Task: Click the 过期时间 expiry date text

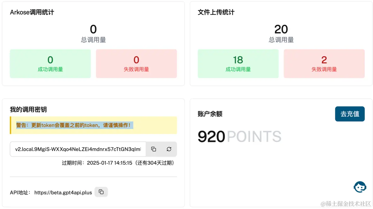Action: click(x=118, y=163)
